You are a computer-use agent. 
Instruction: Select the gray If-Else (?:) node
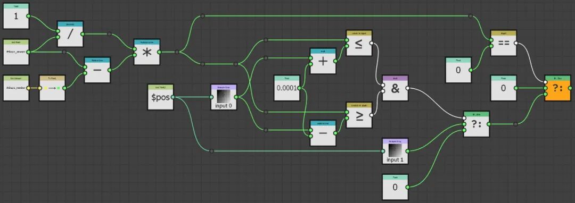coord(476,124)
